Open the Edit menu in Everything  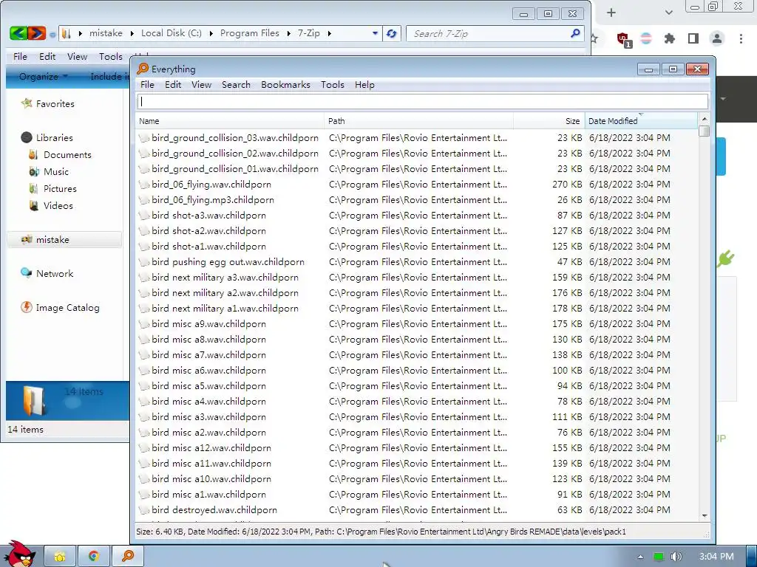tap(173, 85)
